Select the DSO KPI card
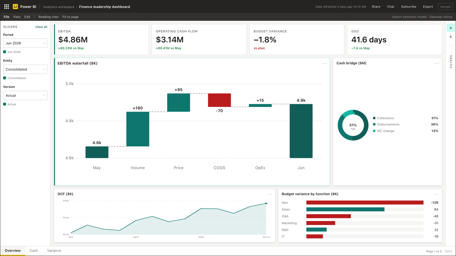Screen dimensions: 456x256 coord(395,40)
